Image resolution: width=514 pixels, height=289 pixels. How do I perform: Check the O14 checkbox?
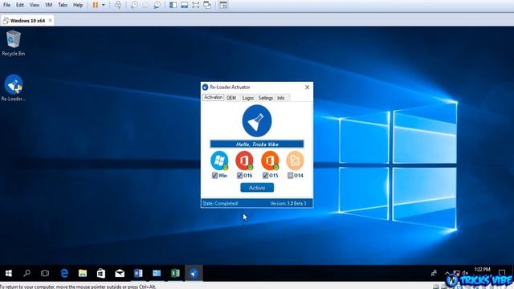[291, 176]
